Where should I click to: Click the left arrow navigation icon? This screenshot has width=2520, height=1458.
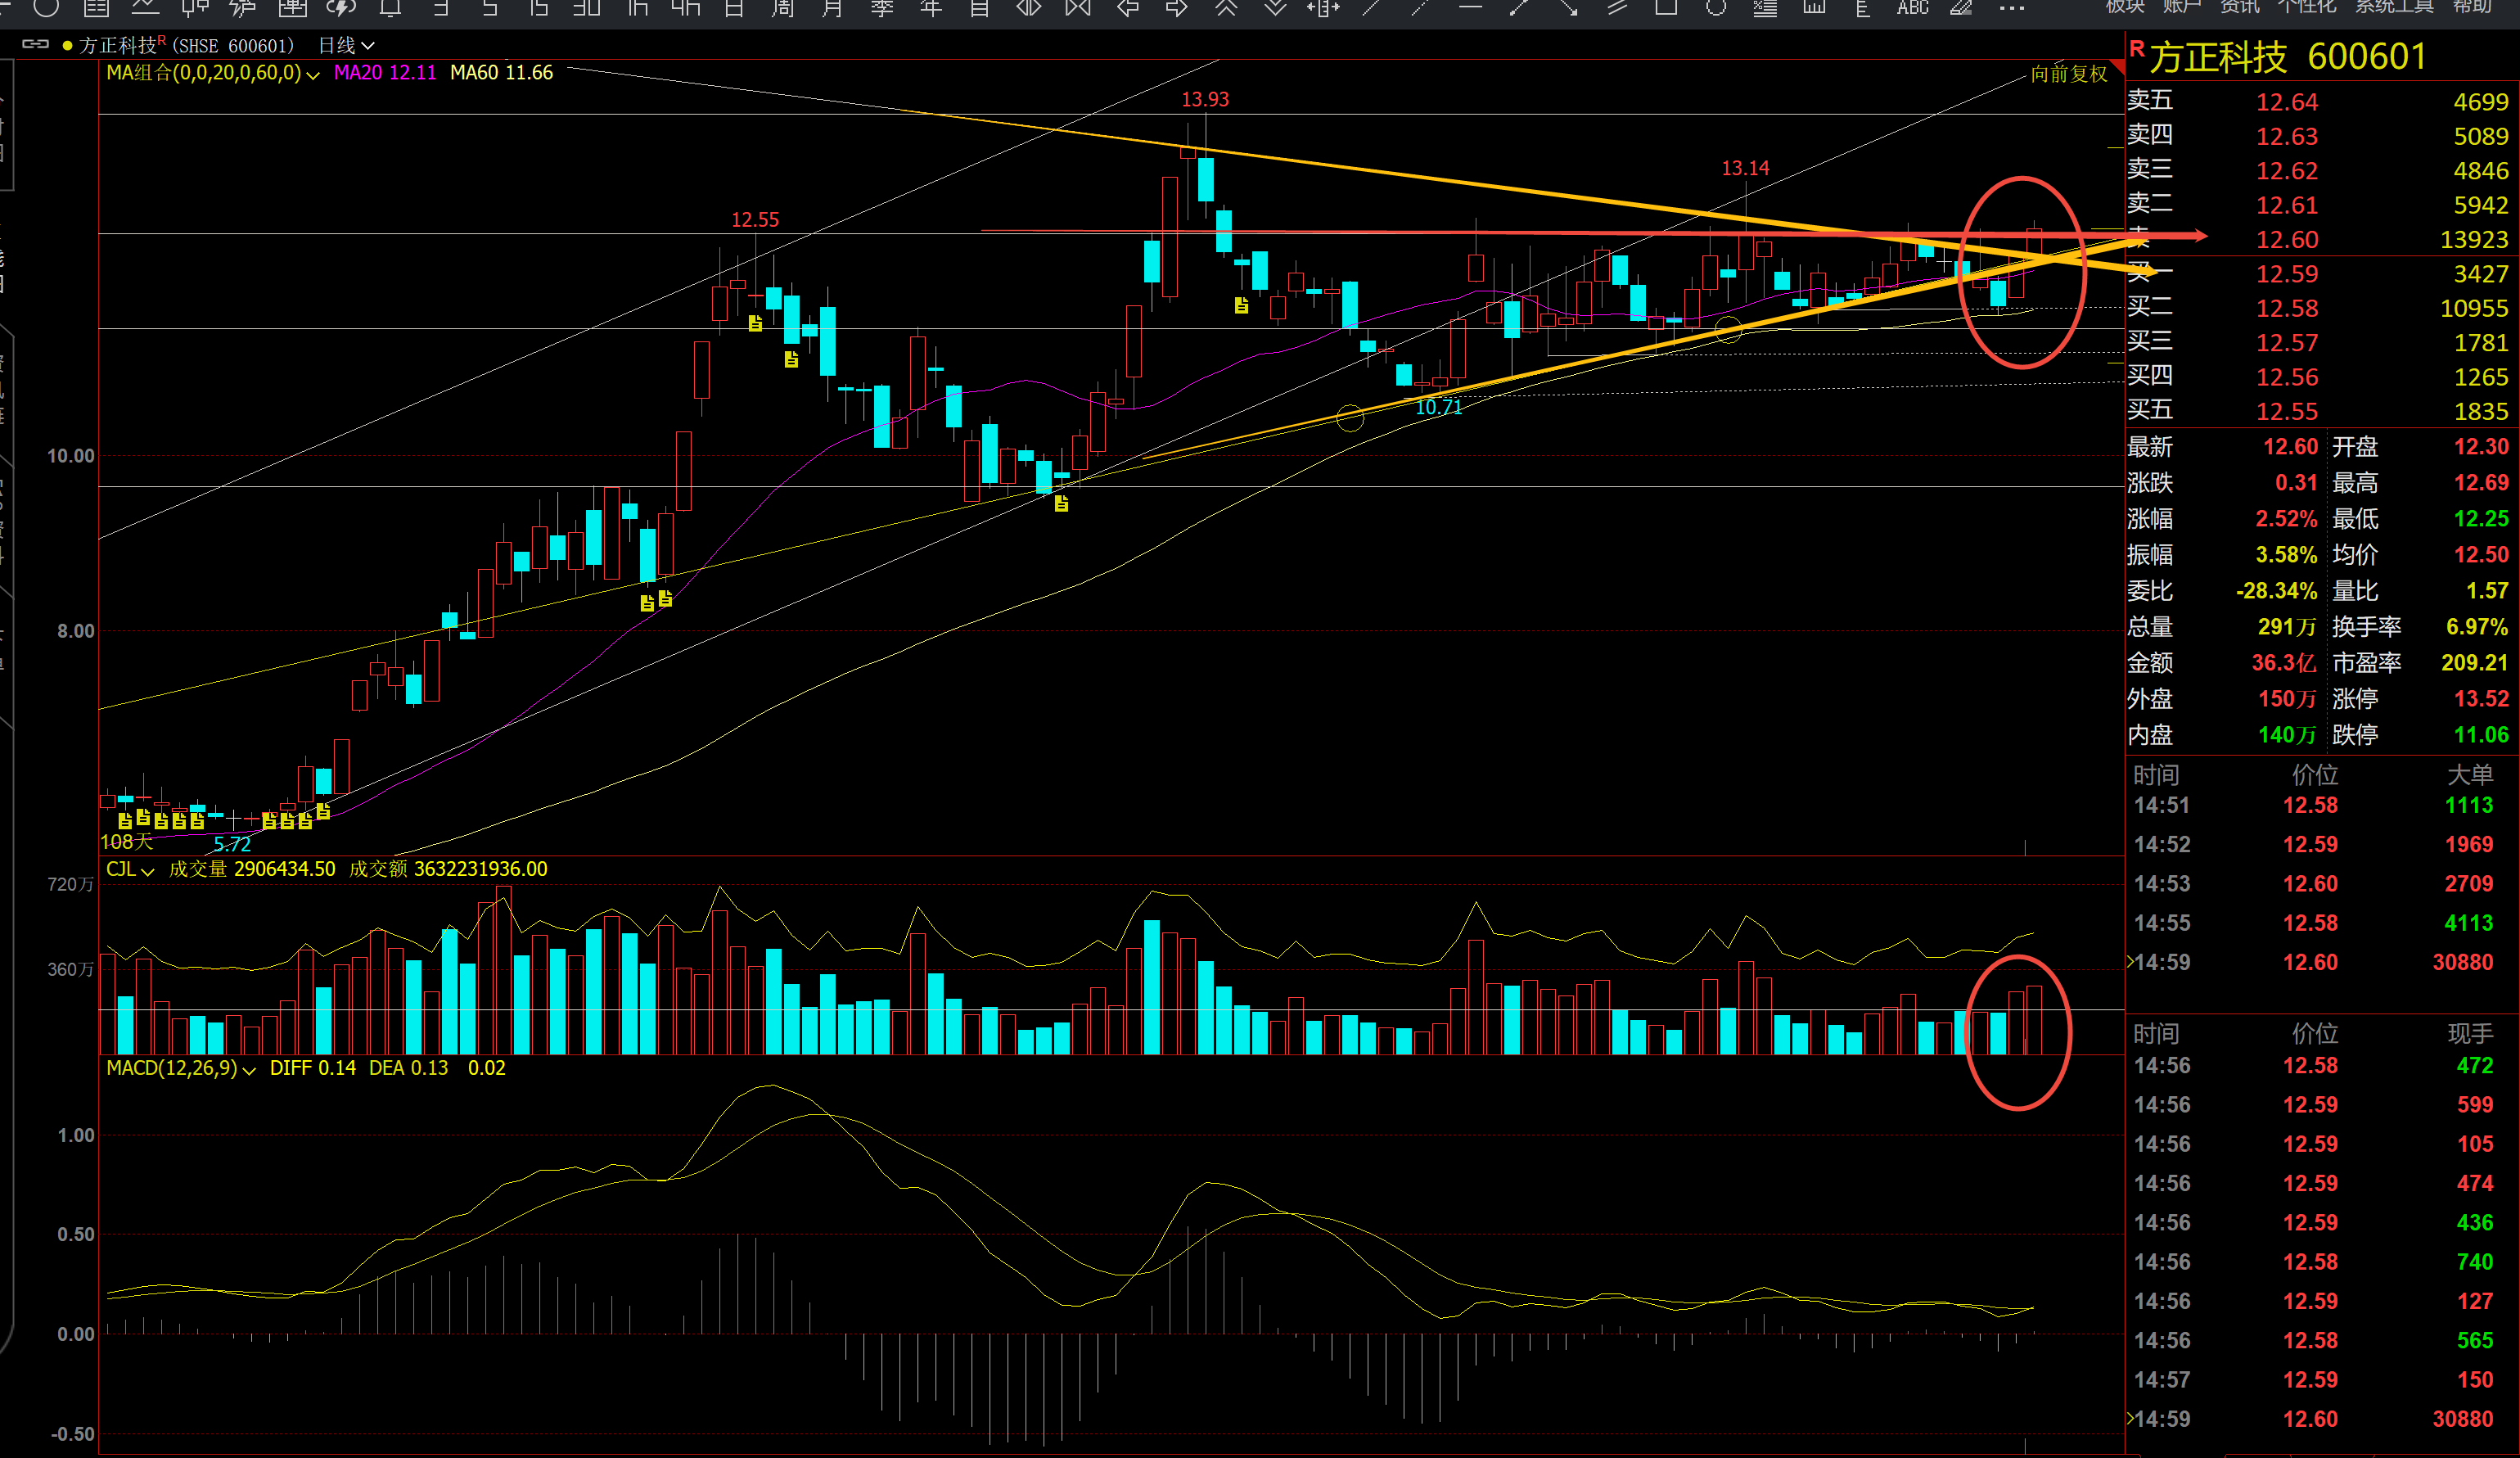click(1128, 8)
